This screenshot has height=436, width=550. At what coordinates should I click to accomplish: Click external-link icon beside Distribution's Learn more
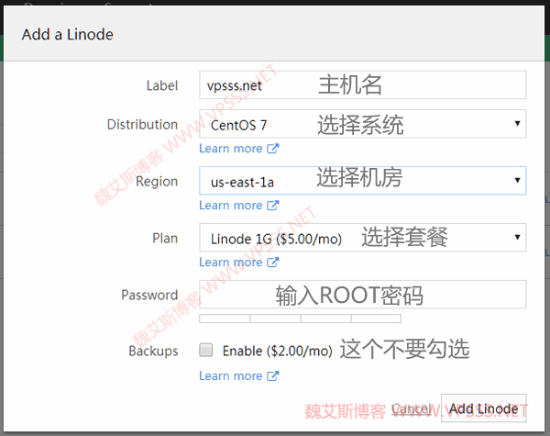pos(272,149)
